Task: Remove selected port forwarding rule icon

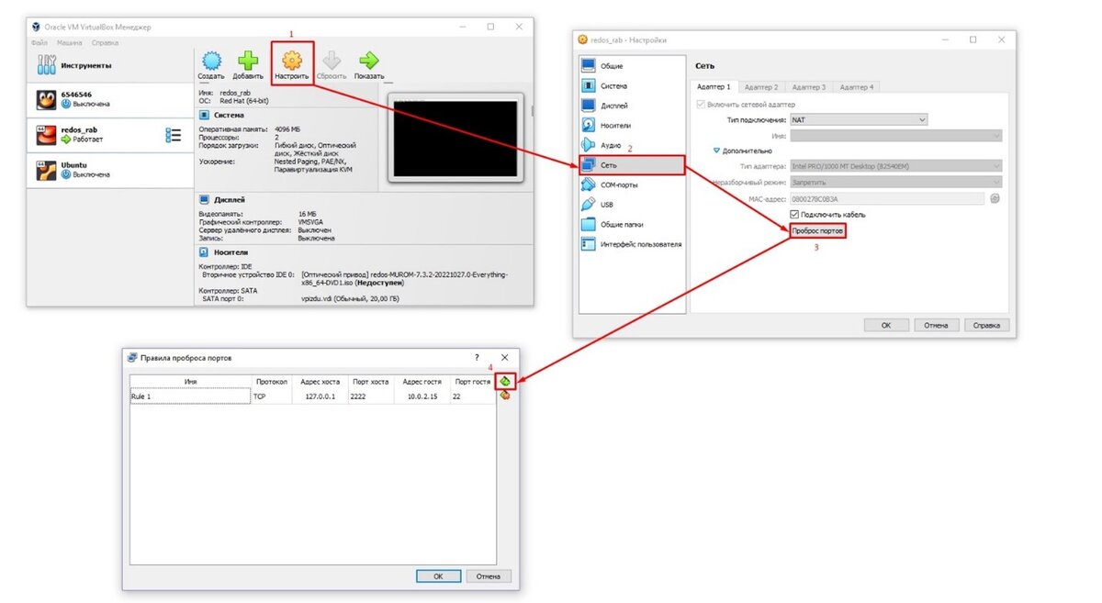Action: [x=505, y=396]
